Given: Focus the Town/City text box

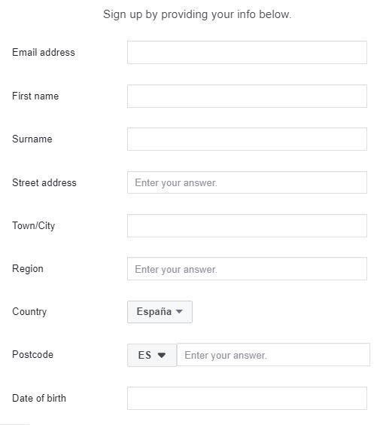Looking at the screenshot, I should point(247,226).
